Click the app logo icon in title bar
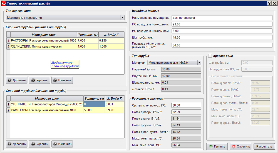 click(3, 3)
